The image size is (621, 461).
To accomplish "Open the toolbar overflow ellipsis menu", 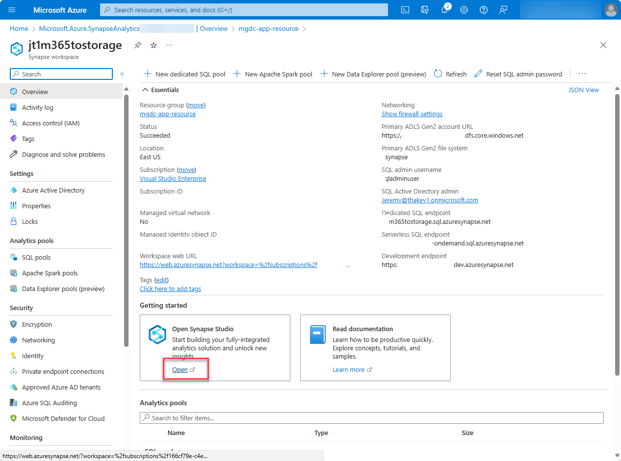I will (x=582, y=74).
